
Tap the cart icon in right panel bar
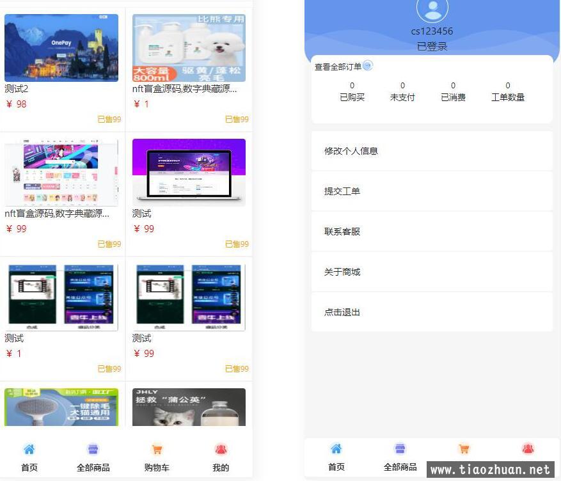(464, 448)
